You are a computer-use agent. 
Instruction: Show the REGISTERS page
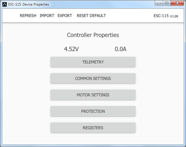click(x=93, y=128)
